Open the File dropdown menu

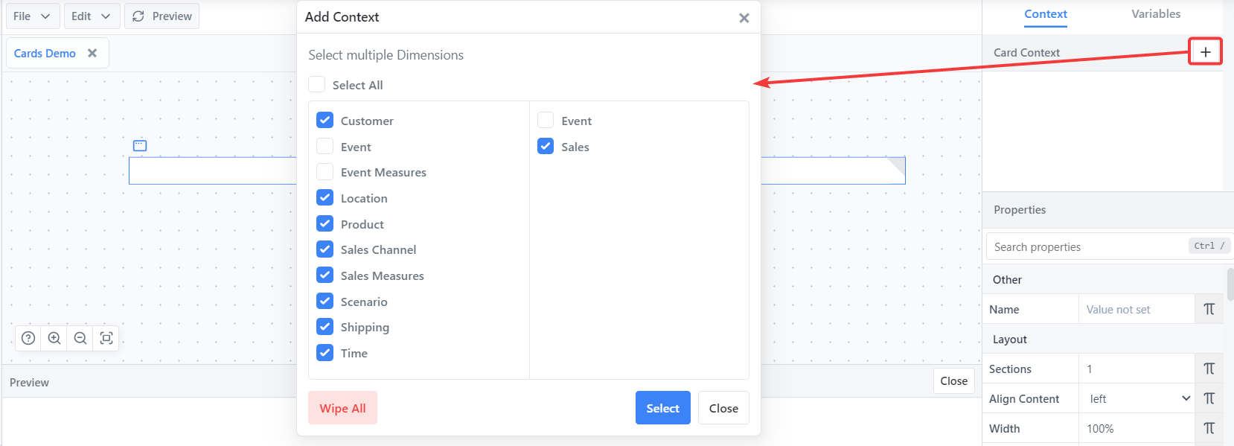coord(31,16)
